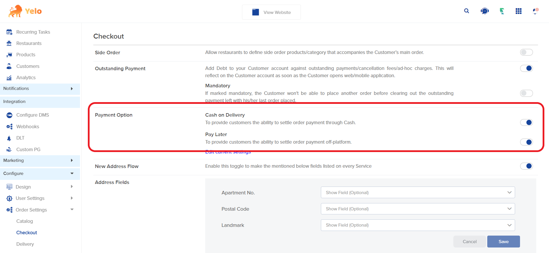The height and width of the screenshot is (253, 549).
Task: Click the DLT bell icon
Action: tap(9, 138)
